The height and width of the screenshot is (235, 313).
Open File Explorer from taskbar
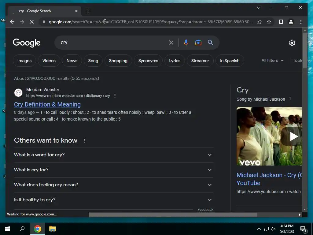(x=53, y=229)
